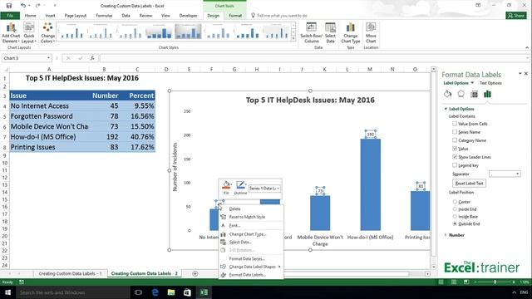Select the Center label position
The height and width of the screenshot is (299, 532).
coord(455,202)
